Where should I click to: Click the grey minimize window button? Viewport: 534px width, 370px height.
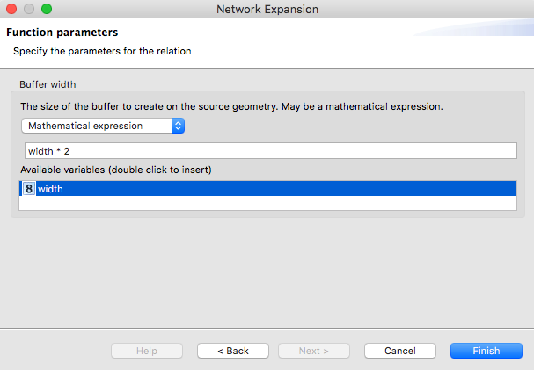pyautogui.click(x=29, y=9)
